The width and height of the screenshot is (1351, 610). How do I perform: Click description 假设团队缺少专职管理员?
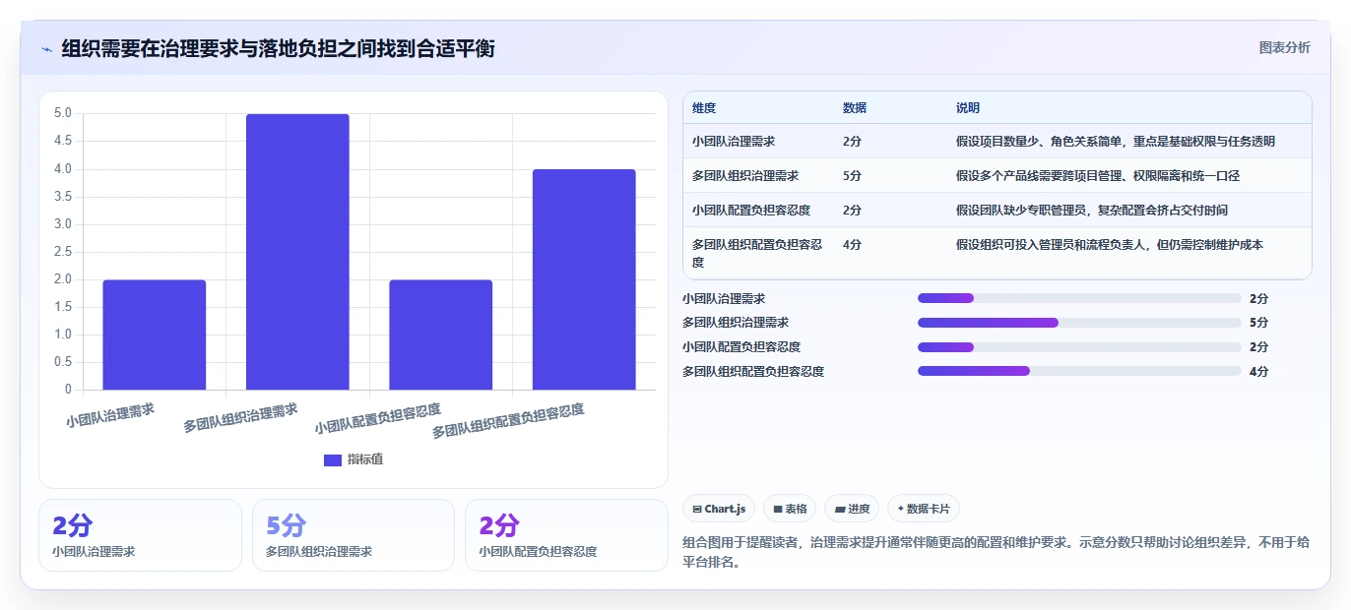click(x=1092, y=211)
